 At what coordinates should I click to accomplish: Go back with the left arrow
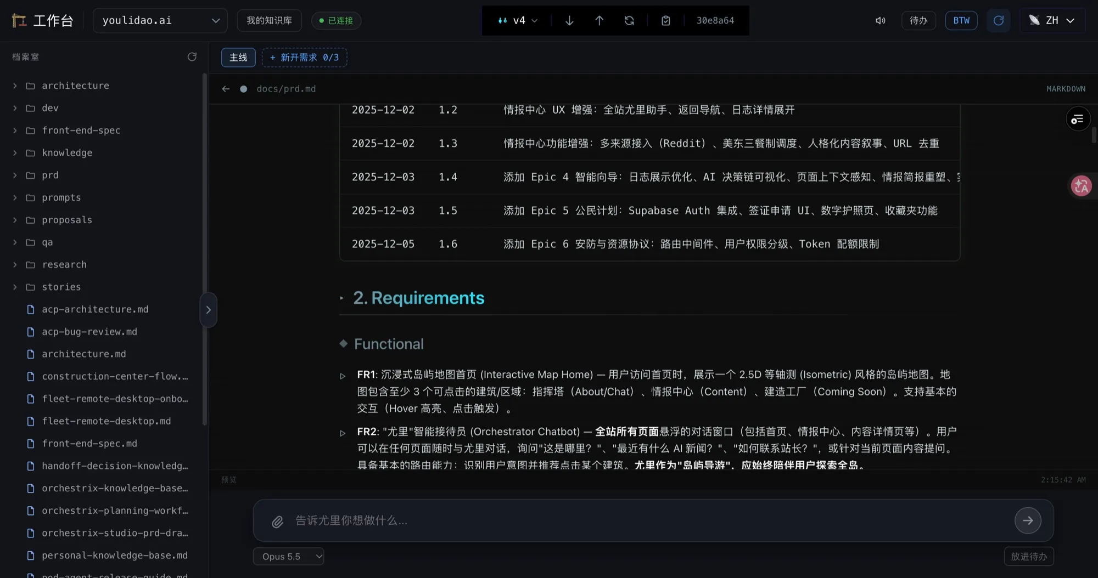(x=226, y=89)
